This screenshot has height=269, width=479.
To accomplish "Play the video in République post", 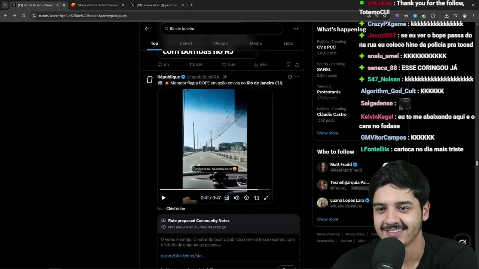I will coord(164,198).
